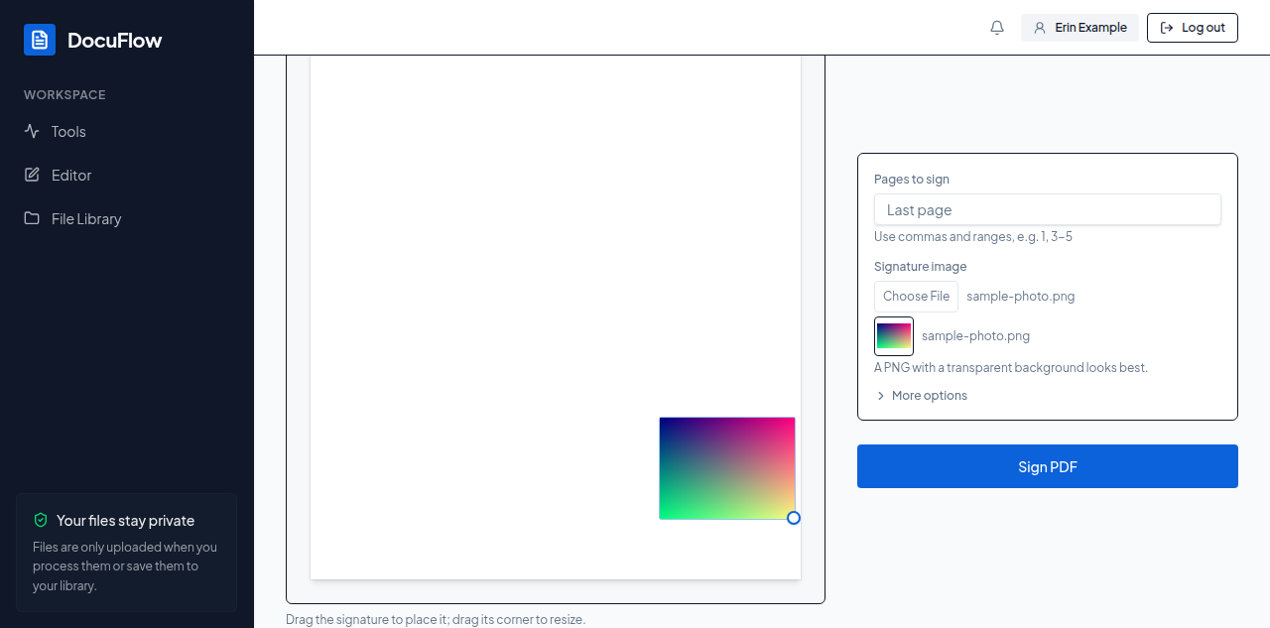The image size is (1270, 628).
Task: Click the Editor pencil icon in sidebar
Action: (32, 175)
